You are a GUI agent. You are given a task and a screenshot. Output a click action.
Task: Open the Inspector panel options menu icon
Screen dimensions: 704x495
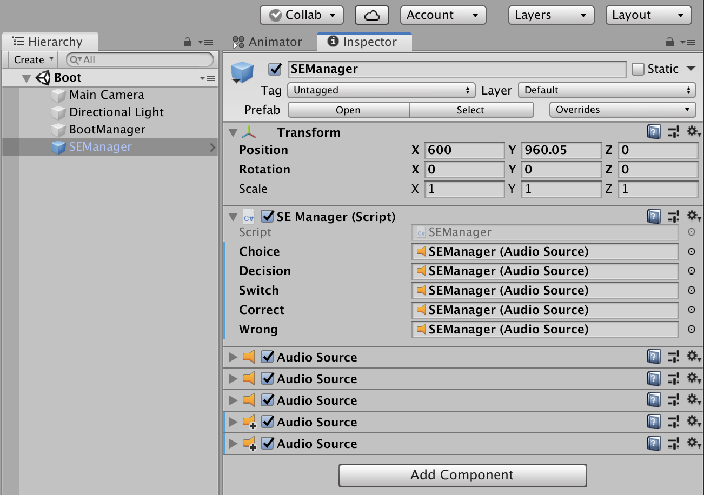pos(688,42)
